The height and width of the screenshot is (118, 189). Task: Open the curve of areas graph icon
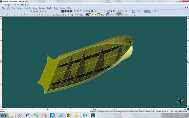click(x=89, y=11)
